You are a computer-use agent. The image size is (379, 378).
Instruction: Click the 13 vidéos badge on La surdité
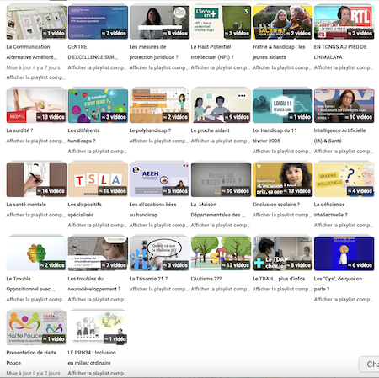point(51,117)
